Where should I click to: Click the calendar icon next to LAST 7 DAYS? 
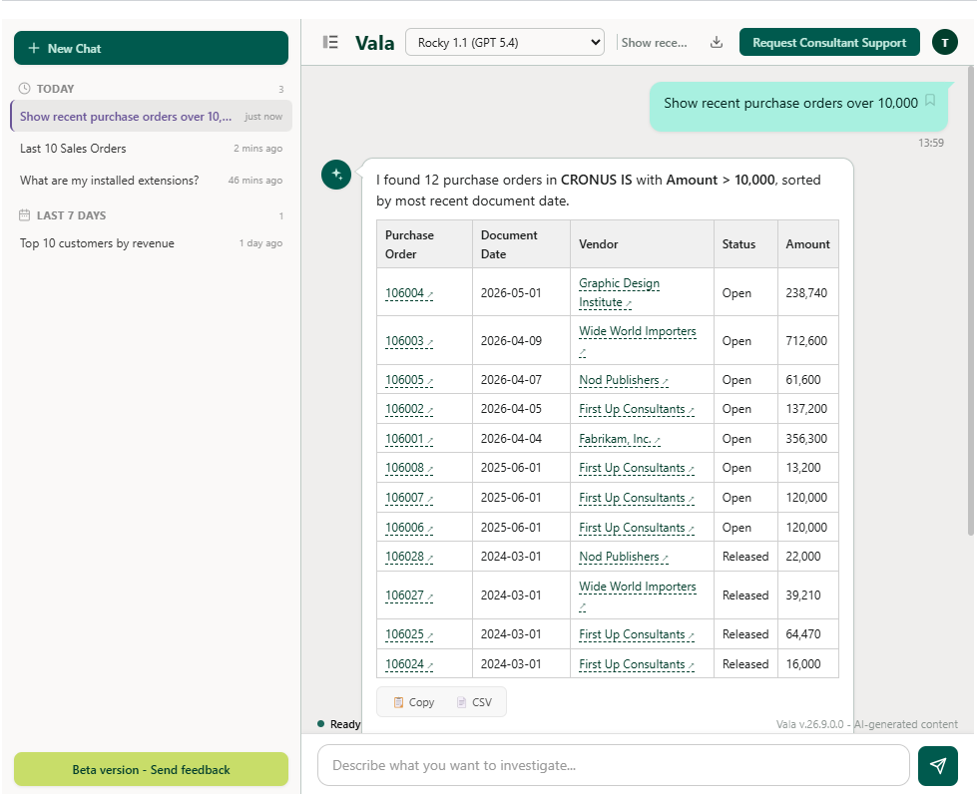click(24, 215)
